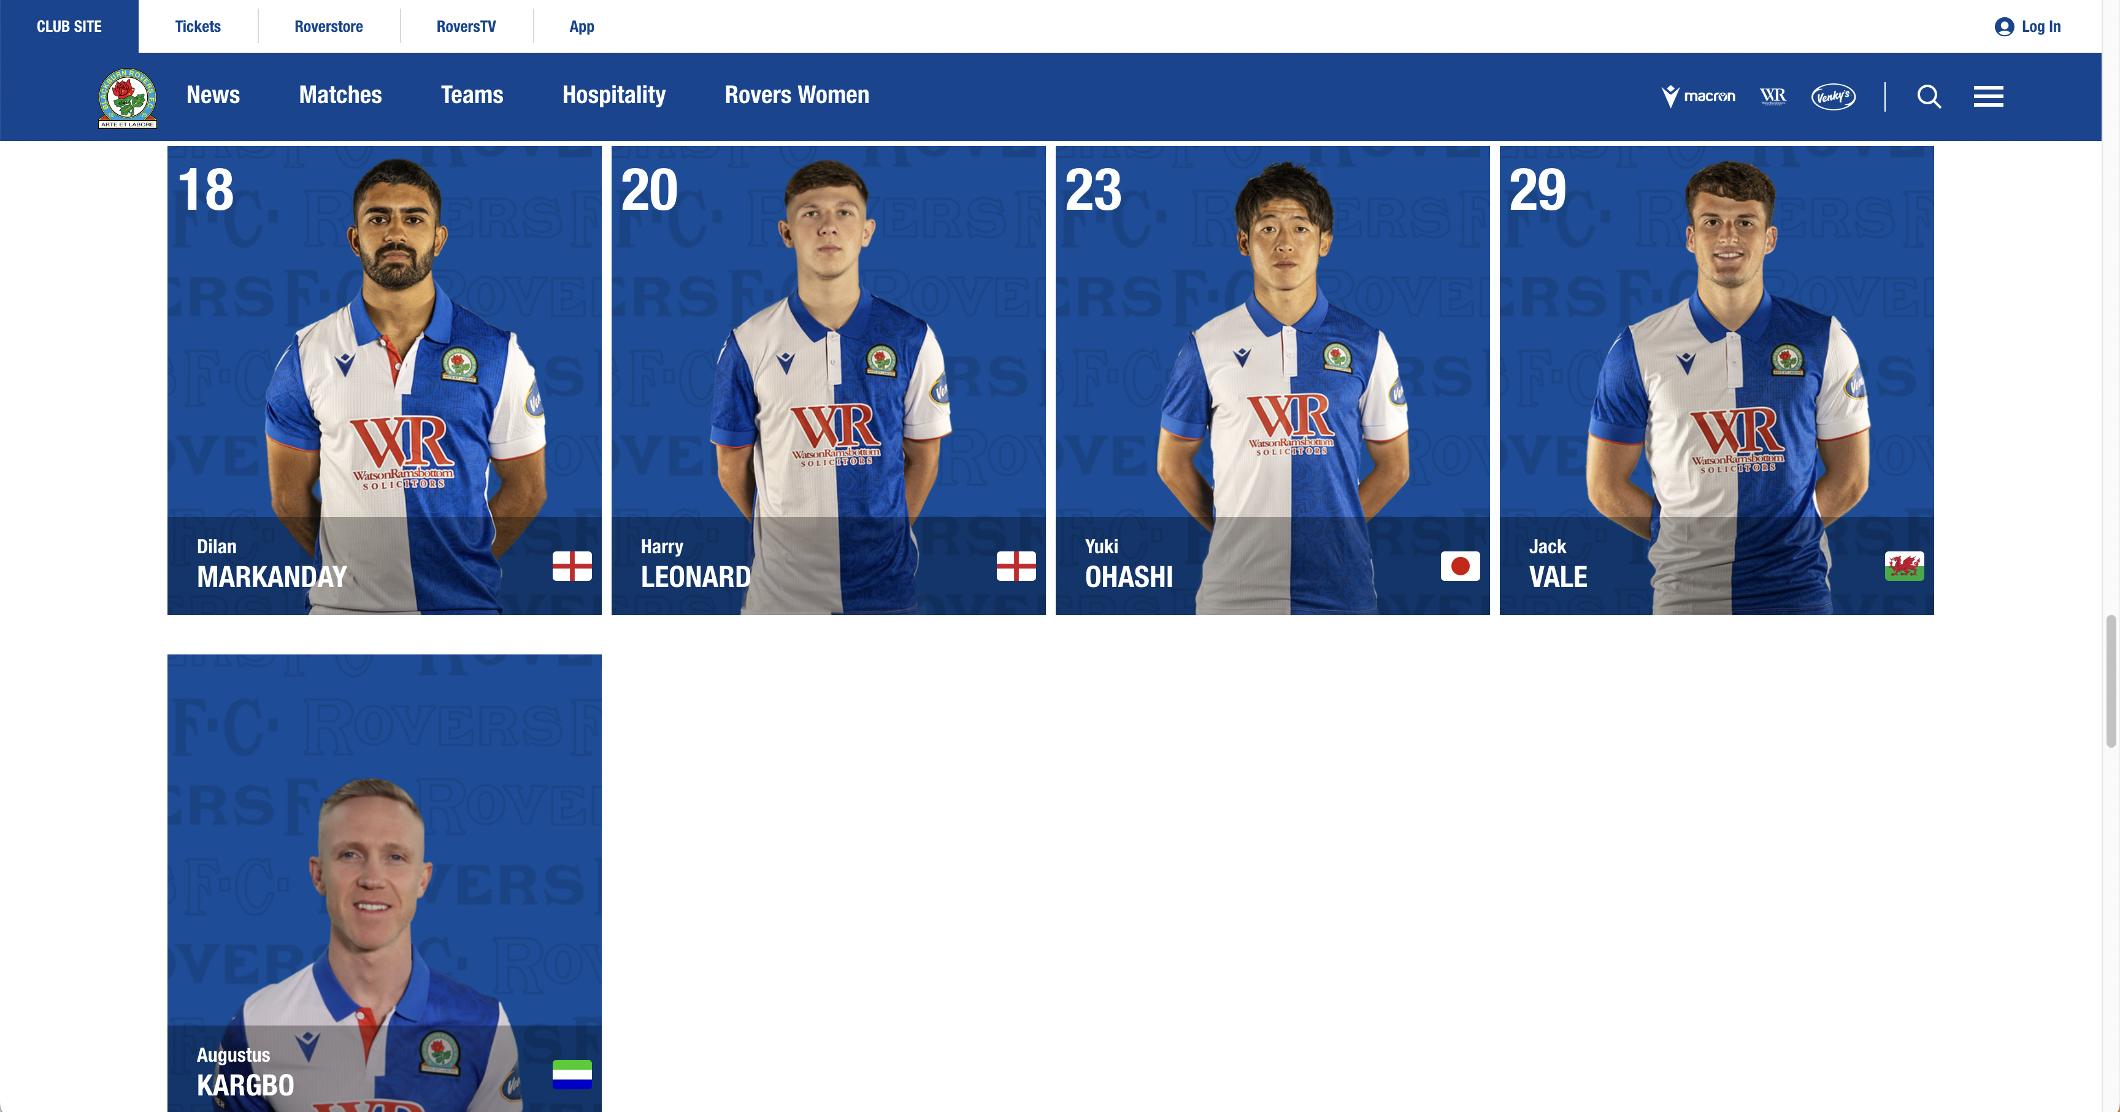Viewport: 2120px width, 1112px height.
Task: Click the Japan flag on Ohashi's card
Action: point(1460,566)
